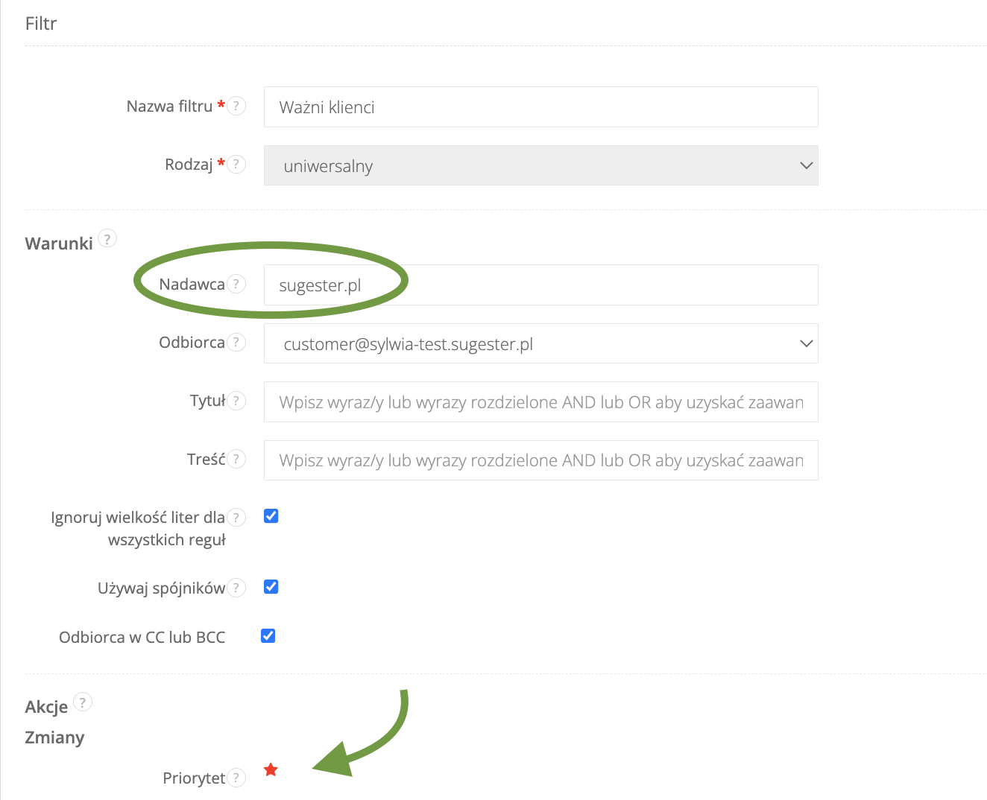Open help icon next to Rodzaj
This screenshot has width=987, height=800.
(236, 164)
